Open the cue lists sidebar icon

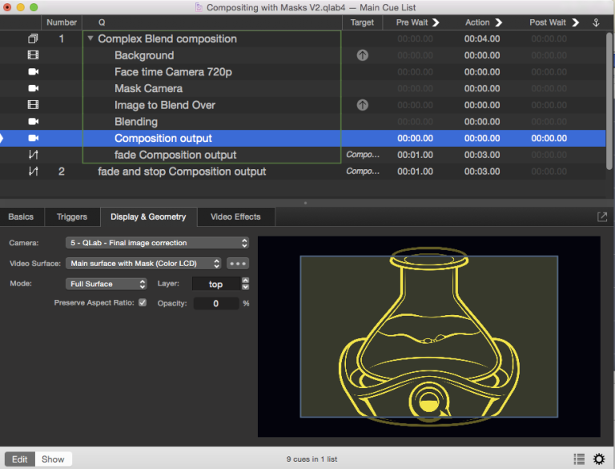[x=579, y=459]
